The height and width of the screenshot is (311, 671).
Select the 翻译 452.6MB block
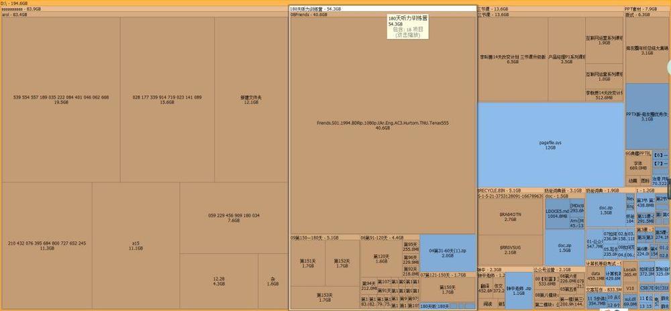485,288
